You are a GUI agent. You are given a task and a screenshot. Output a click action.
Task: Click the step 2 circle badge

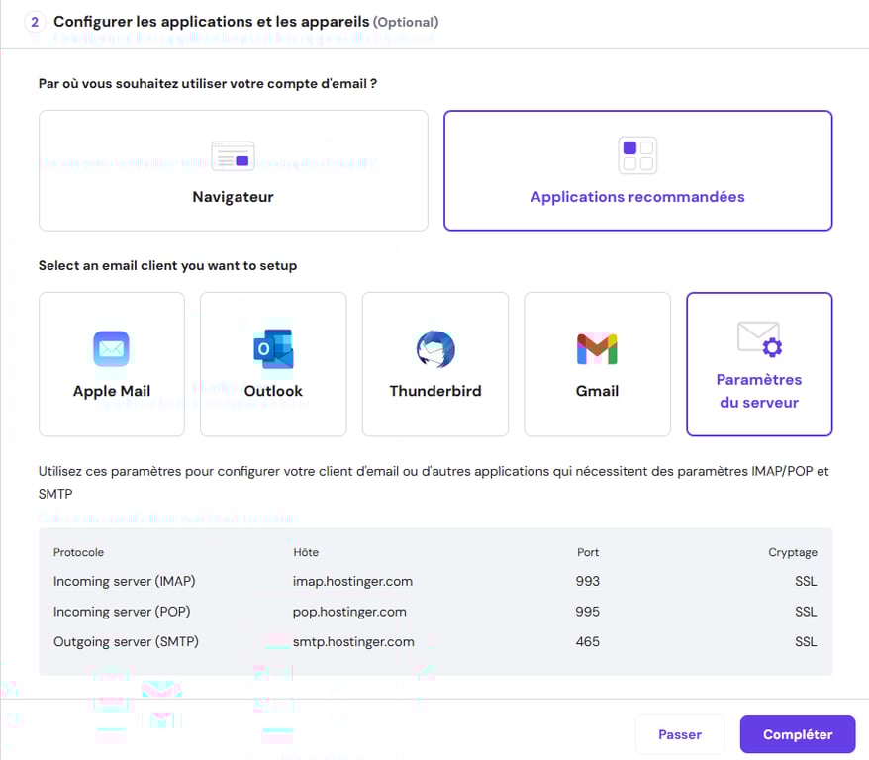[x=35, y=21]
